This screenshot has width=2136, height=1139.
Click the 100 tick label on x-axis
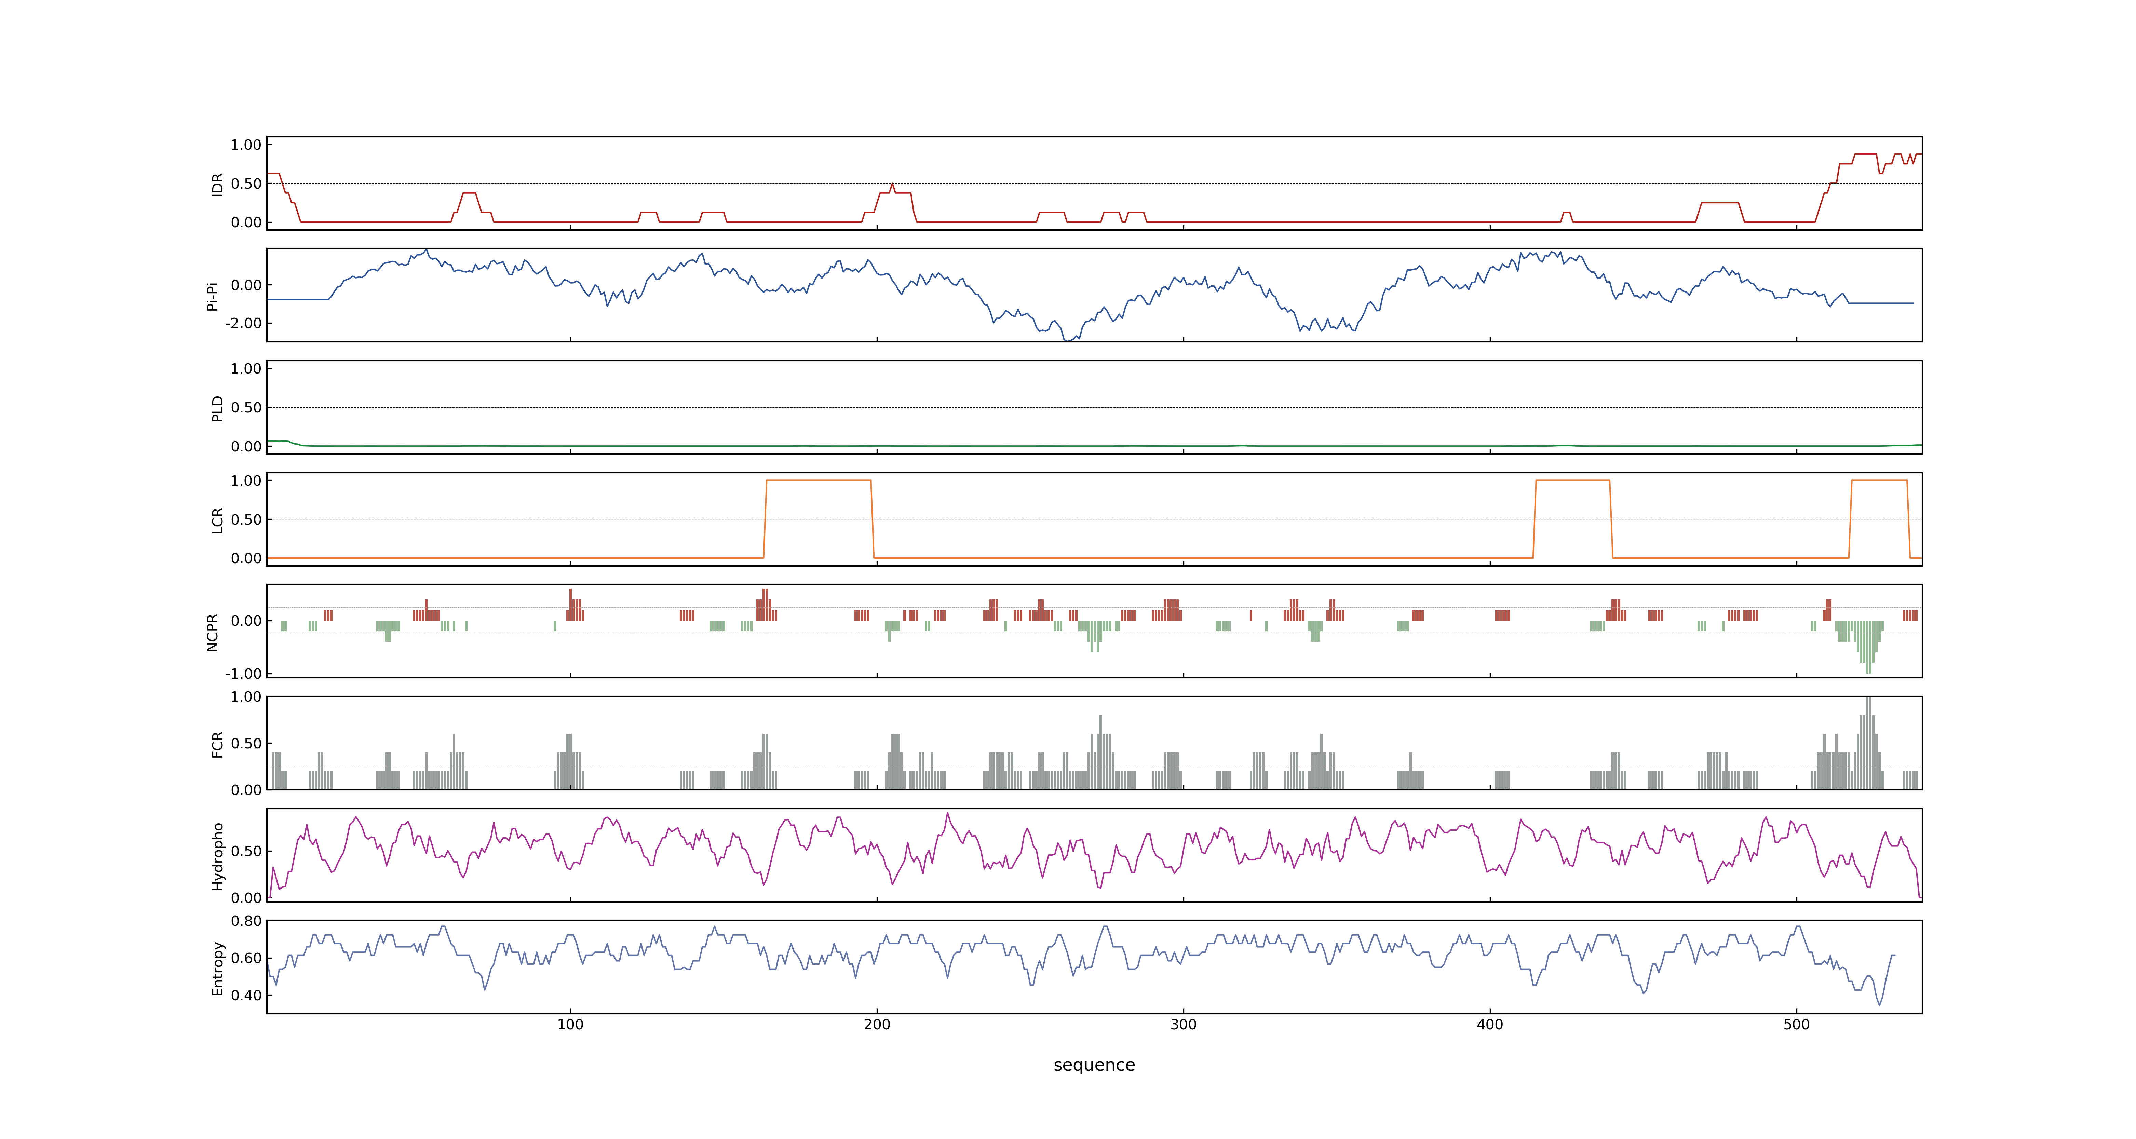coord(570,1025)
